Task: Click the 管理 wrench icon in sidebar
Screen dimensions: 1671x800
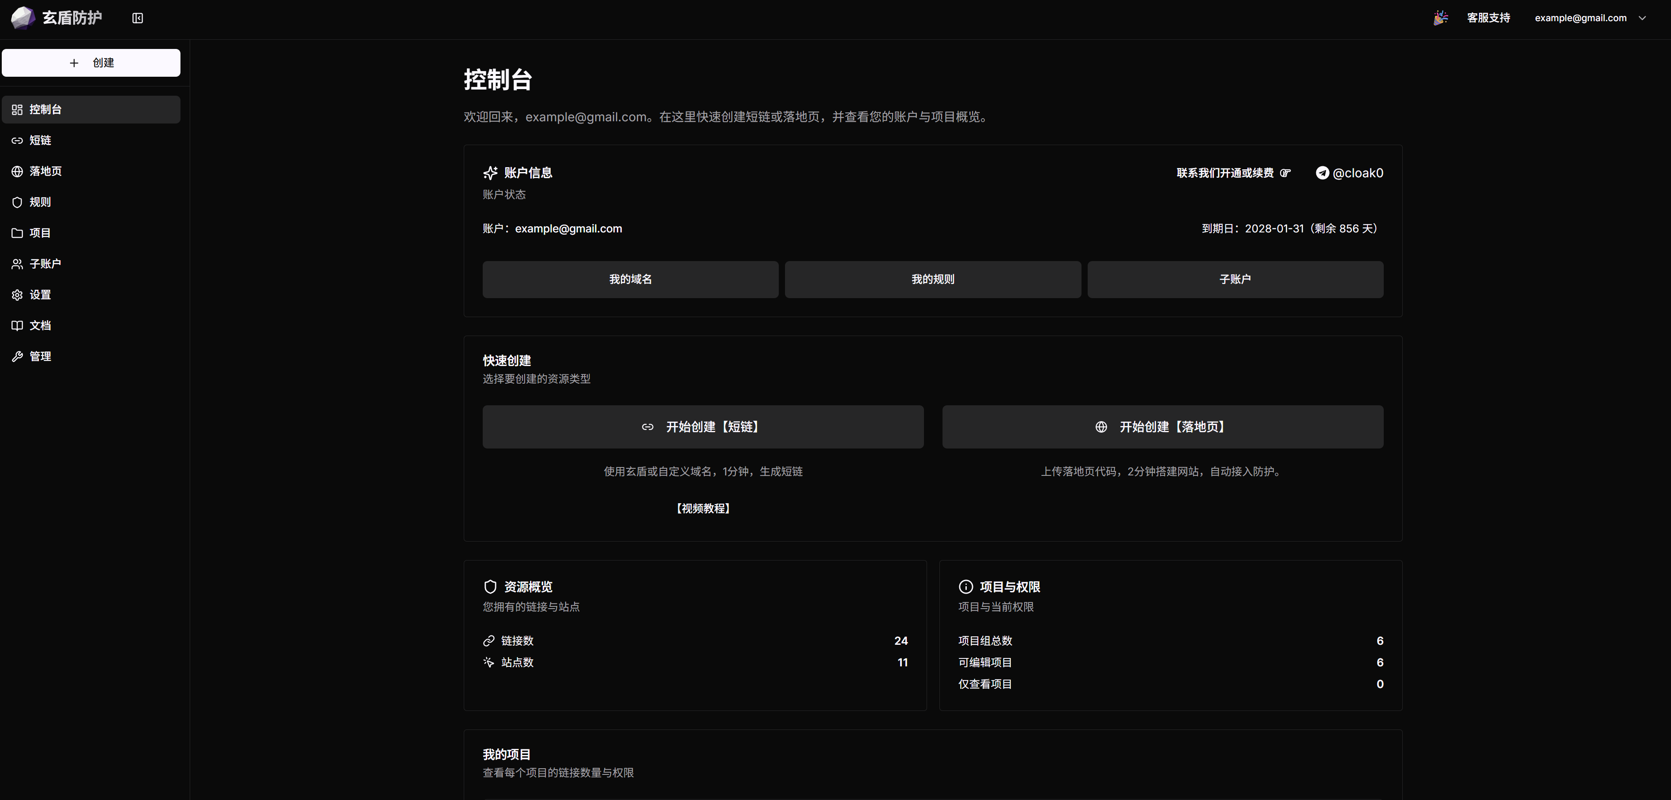Action: [18, 357]
